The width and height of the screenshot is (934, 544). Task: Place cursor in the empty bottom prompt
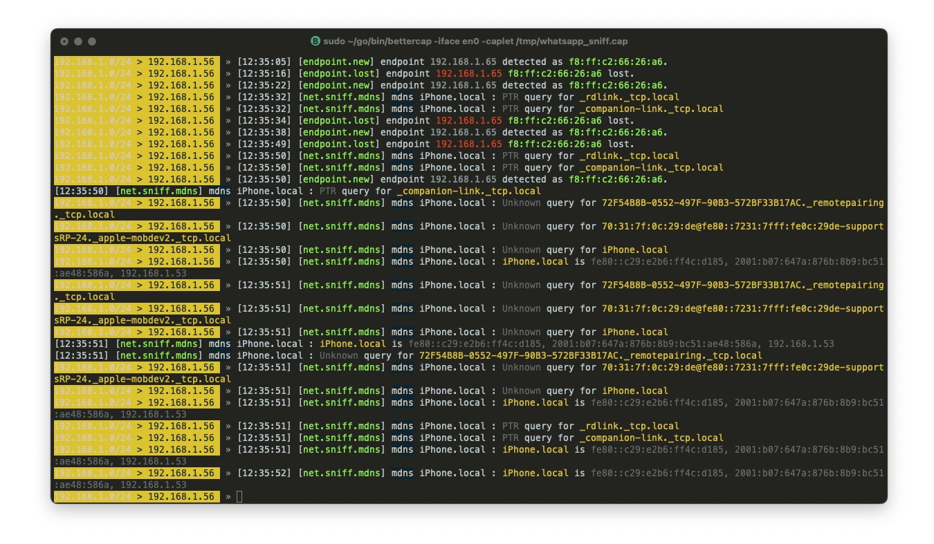239,497
